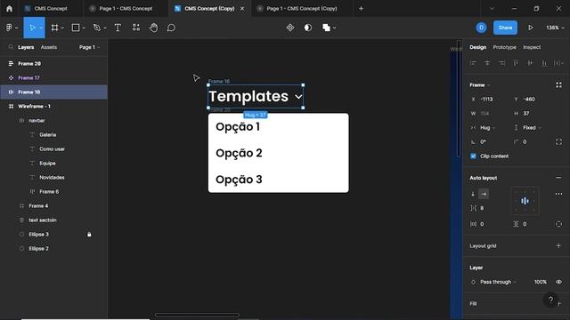The image size is (570, 320).
Task: Select the Pen tool
Action: pos(97,28)
